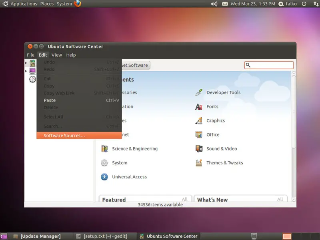Click the Themes & Tweaks category icon
The height and width of the screenshot is (240, 320).
click(199, 163)
